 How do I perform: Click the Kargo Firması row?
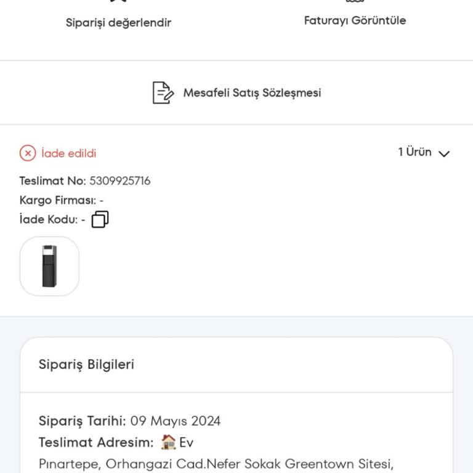[x=62, y=200]
